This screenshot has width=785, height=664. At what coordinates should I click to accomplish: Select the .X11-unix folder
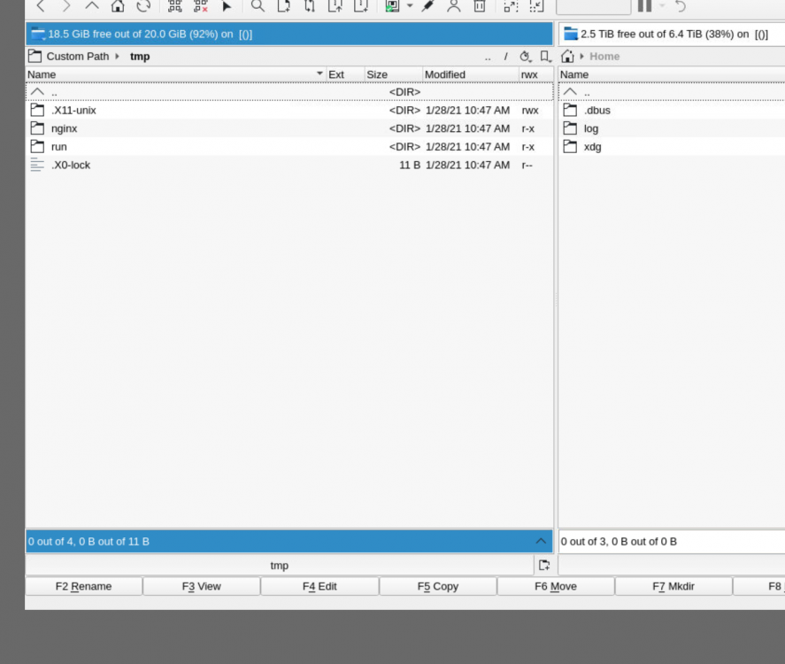[x=289, y=110]
